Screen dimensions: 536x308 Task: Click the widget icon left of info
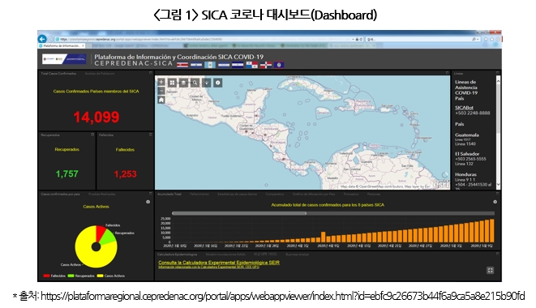click(206, 83)
